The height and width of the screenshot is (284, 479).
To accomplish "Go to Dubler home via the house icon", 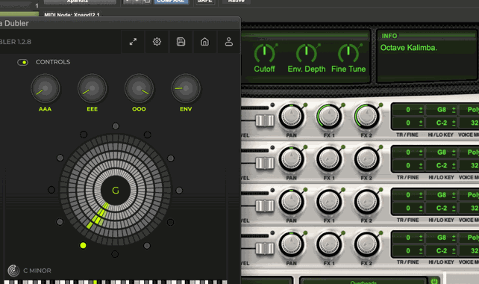I will coord(204,42).
